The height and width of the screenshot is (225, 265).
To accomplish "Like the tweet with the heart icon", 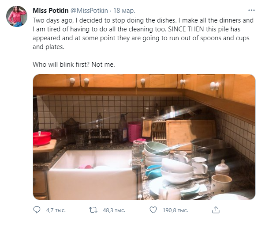I will [x=153, y=210].
